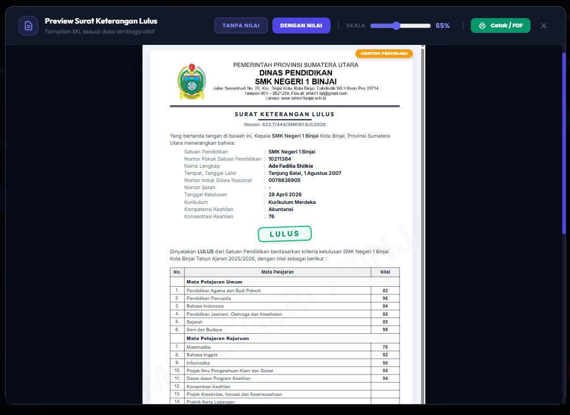Click the grade 78 for Matematika
The image size is (570, 415).
[385, 347]
